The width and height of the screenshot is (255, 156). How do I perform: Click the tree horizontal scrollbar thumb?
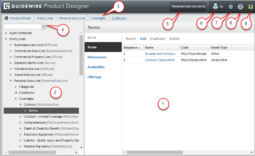32,152
